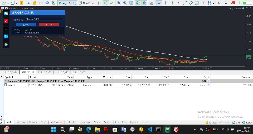Open the Signals broadcast toolbar icon
This screenshot has width=253, height=134.
click(41, 3)
